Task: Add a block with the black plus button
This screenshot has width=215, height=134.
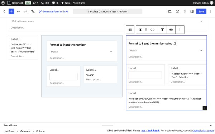Action: coord(205,108)
